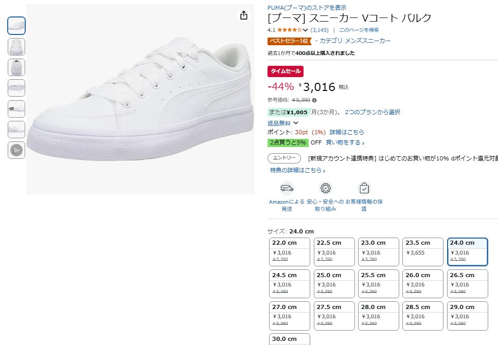Select the 22.0 cm size option

tap(290, 251)
